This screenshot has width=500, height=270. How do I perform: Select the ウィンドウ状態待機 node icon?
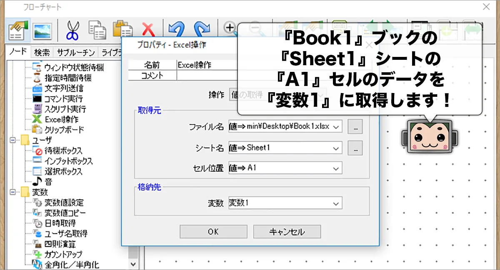[37, 67]
